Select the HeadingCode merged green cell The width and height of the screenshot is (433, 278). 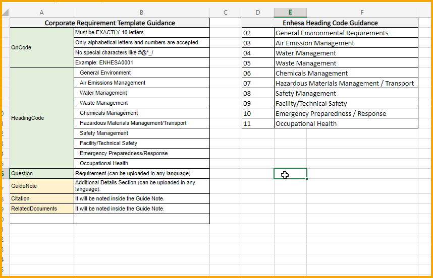pyautogui.click(x=42, y=118)
